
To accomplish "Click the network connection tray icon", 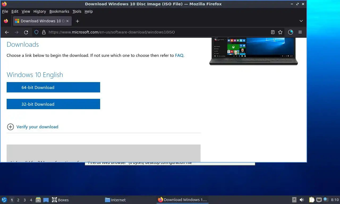I will point(319,200).
